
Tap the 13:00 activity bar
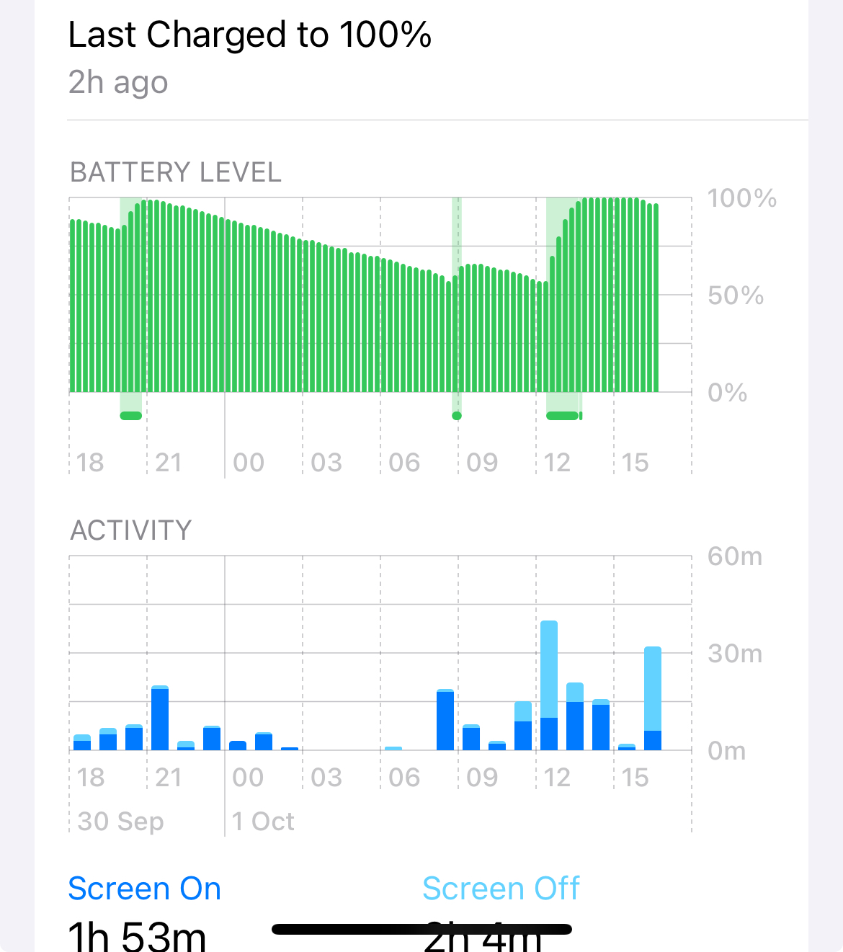coord(575,716)
